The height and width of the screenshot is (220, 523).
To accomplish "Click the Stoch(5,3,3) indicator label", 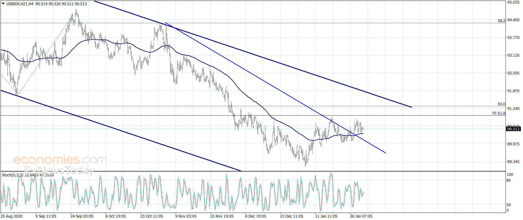I will (x=12, y=175).
